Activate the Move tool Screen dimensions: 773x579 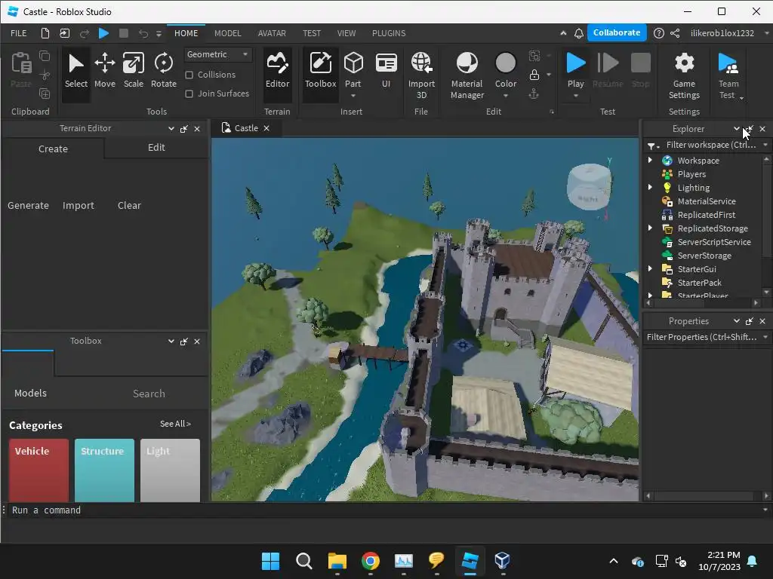tap(104, 72)
